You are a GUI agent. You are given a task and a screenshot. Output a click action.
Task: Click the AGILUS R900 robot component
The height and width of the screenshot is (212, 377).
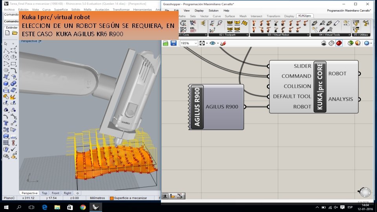[216, 107]
